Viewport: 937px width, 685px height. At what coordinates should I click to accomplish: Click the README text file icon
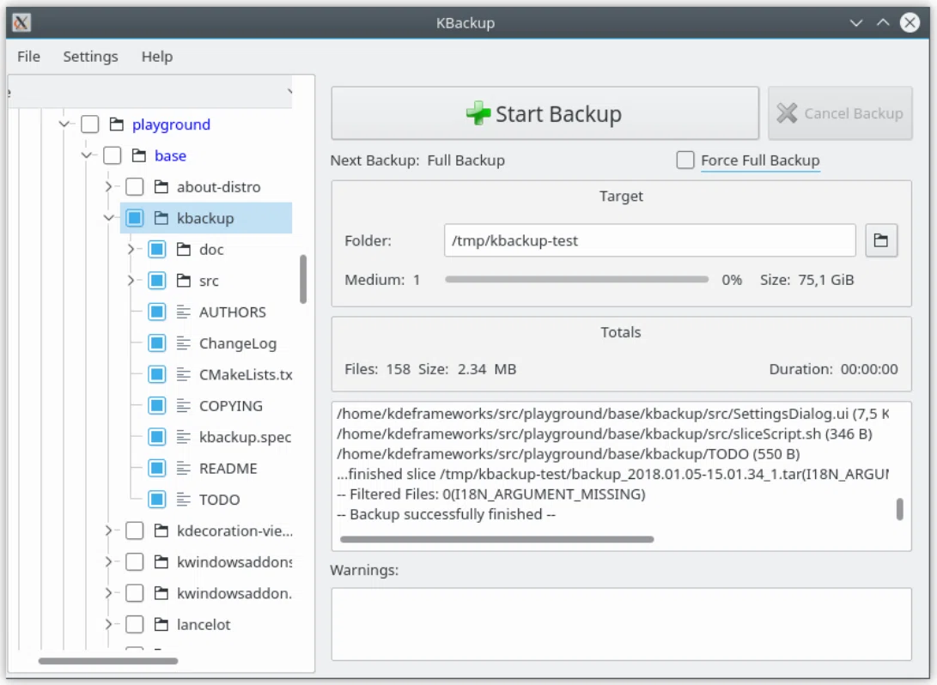184,468
